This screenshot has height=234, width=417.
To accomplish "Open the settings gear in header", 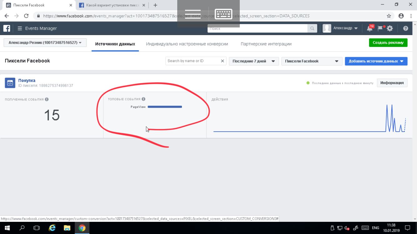I will [390, 28].
